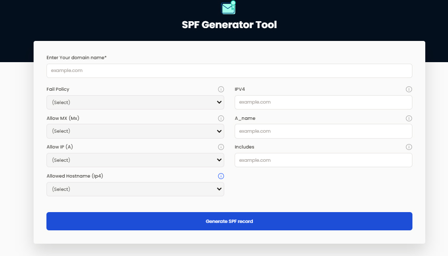
Task: Click the info icon next to A_name
Action: 409,118
